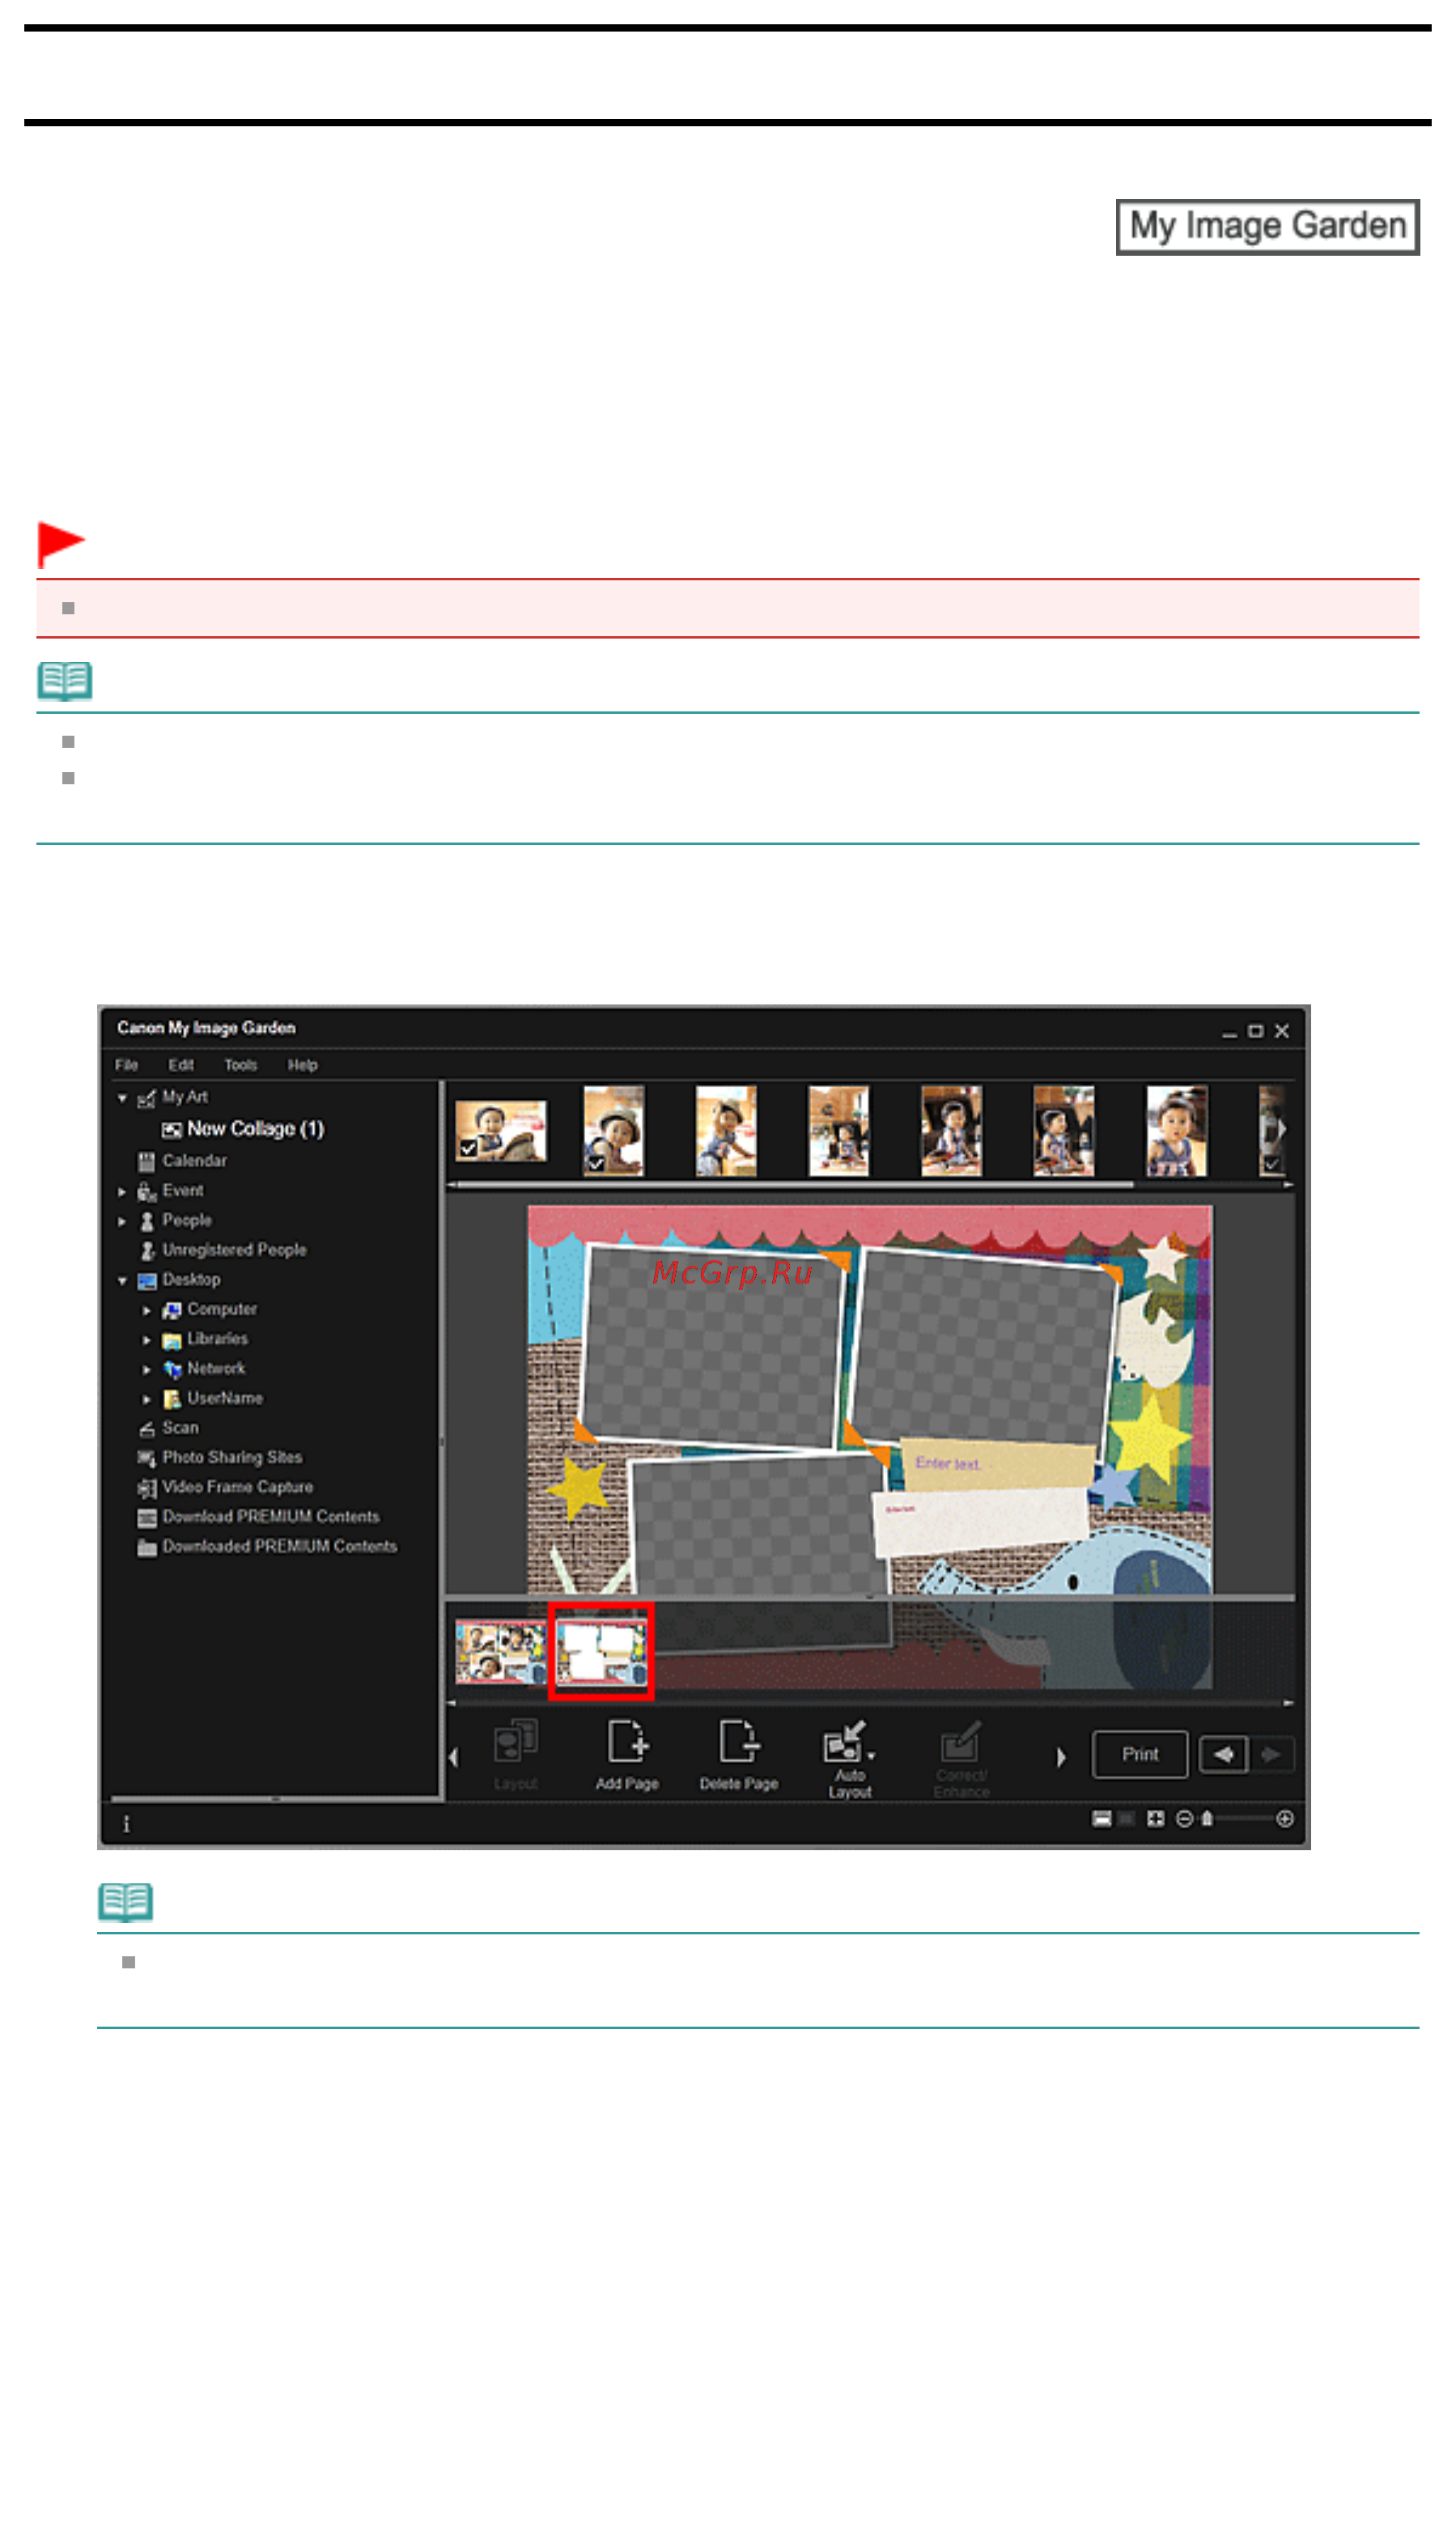
Task: Click the left arrow of the tools bar
Action: point(454,1758)
